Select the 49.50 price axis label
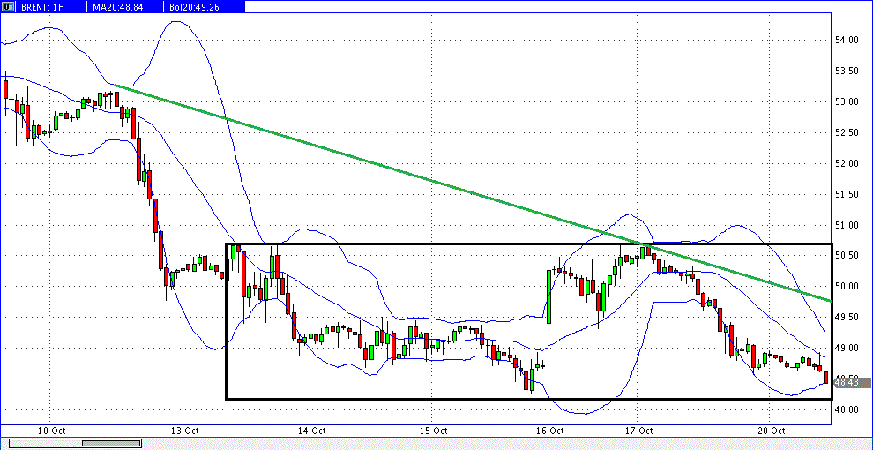Viewport: 873px width, 450px height. point(847,318)
